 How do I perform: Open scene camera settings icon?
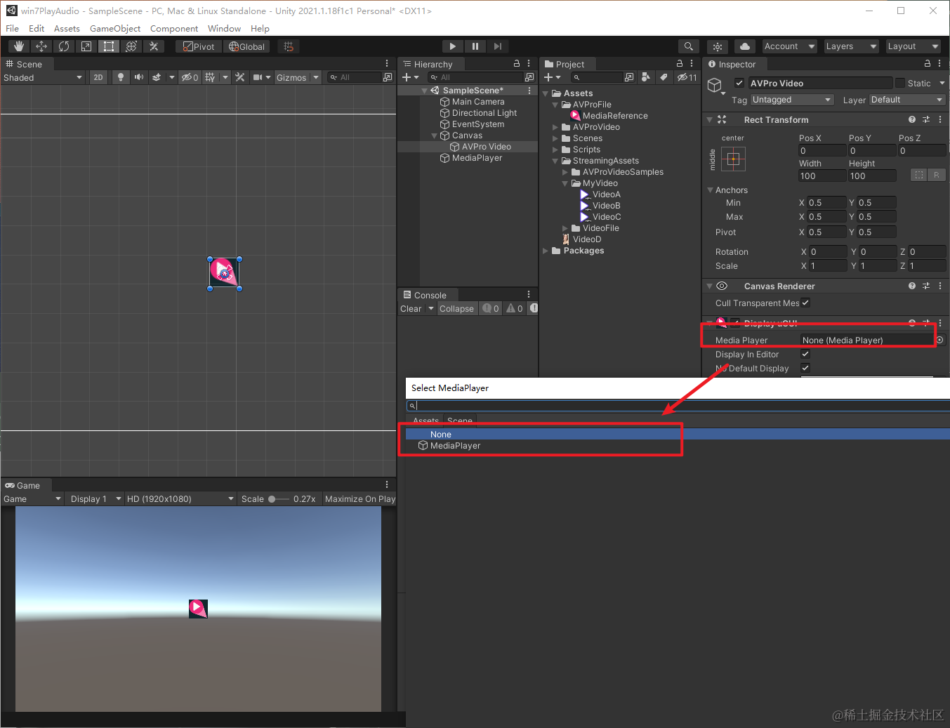[x=258, y=77]
